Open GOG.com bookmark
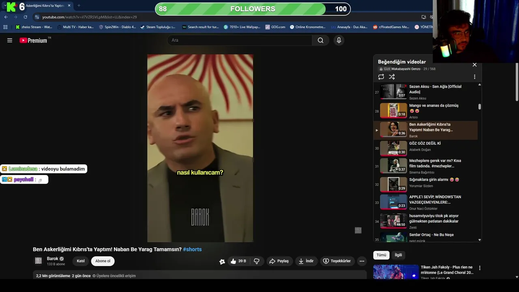 275,27
